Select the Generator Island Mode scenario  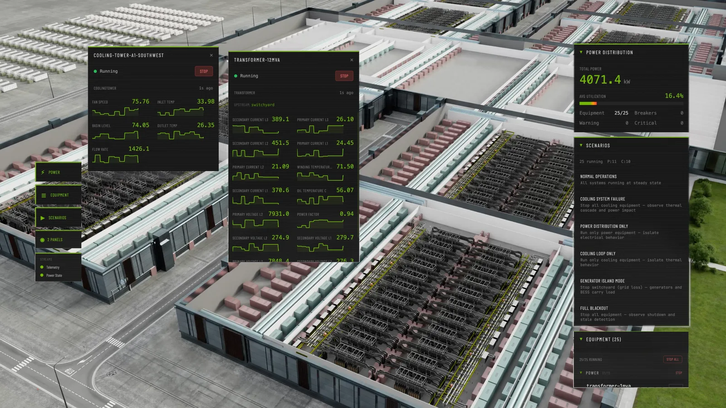[x=631, y=287]
